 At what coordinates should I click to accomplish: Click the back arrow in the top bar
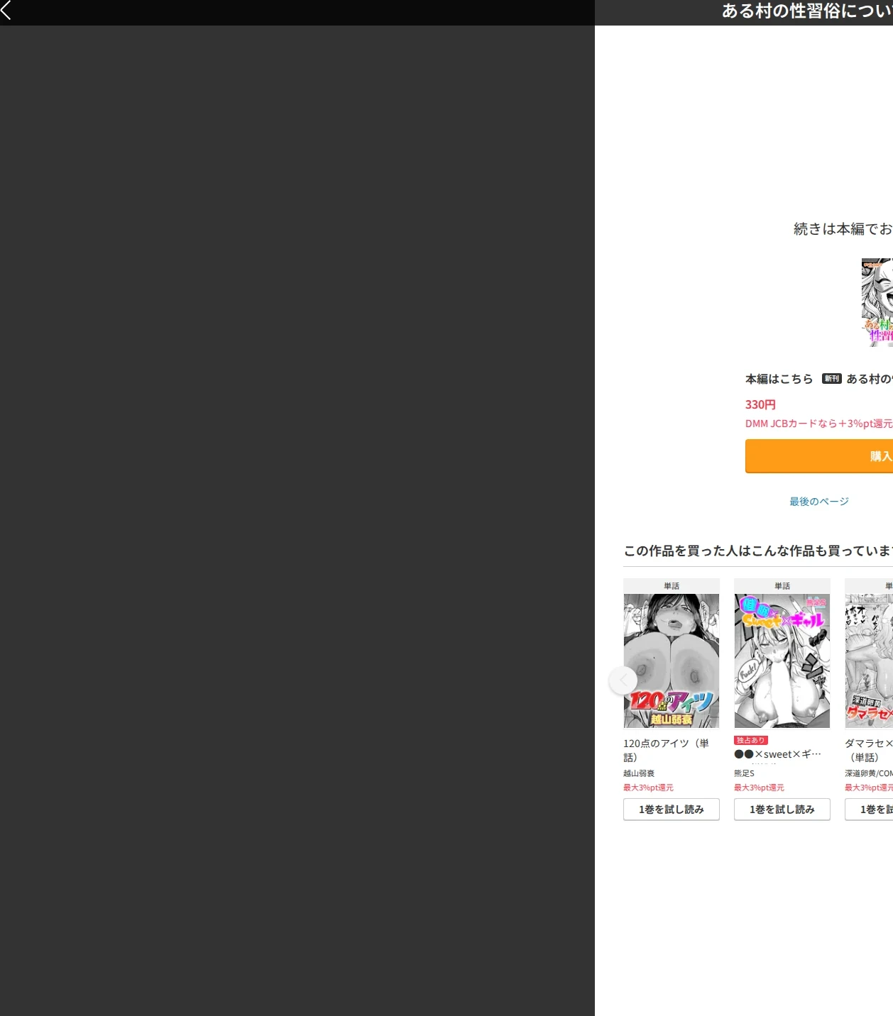(6, 10)
